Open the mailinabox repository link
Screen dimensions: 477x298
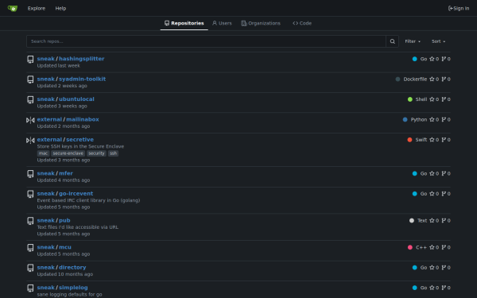[x=83, y=119]
